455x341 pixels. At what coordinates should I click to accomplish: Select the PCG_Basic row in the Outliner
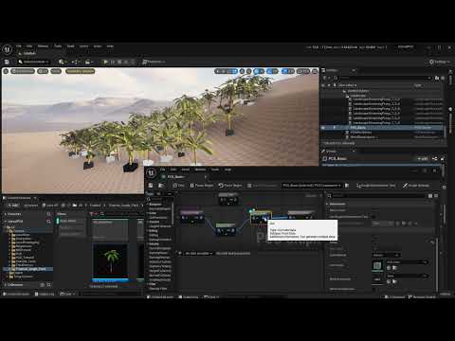[x=382, y=128]
